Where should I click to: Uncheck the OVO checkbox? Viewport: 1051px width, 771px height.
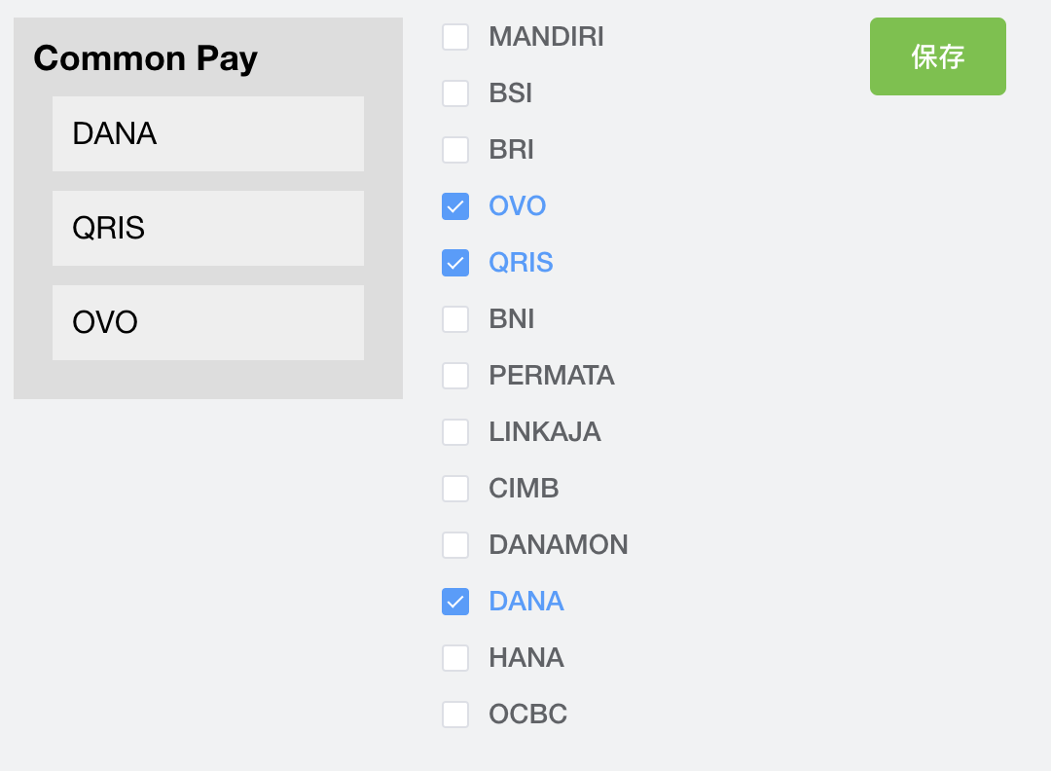click(455, 206)
